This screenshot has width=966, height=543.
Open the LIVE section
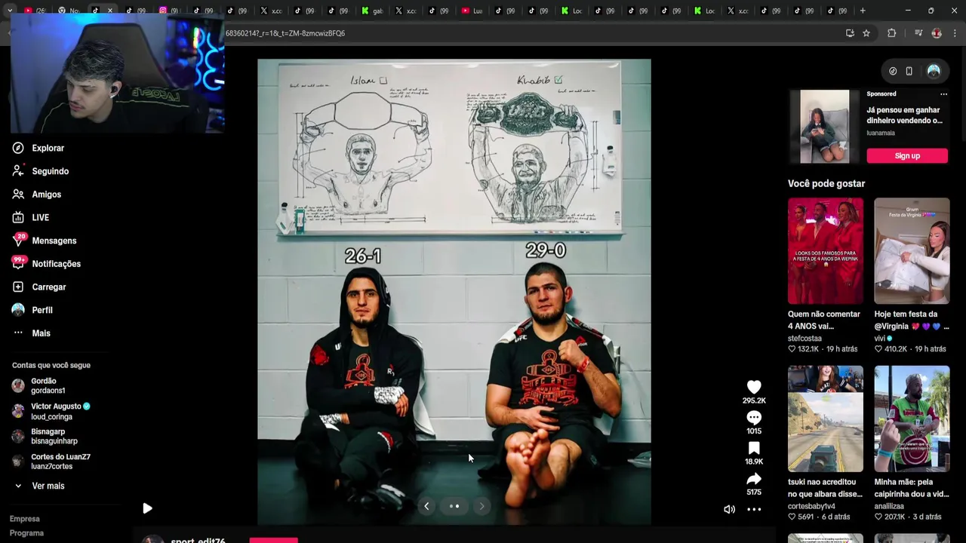pos(32,217)
